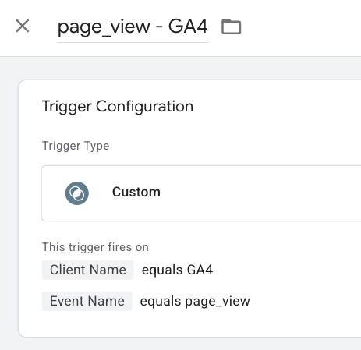Viewport: 361px width, 350px height.
Task: Open the folder icon next to the trigger name
Action: click(x=231, y=27)
